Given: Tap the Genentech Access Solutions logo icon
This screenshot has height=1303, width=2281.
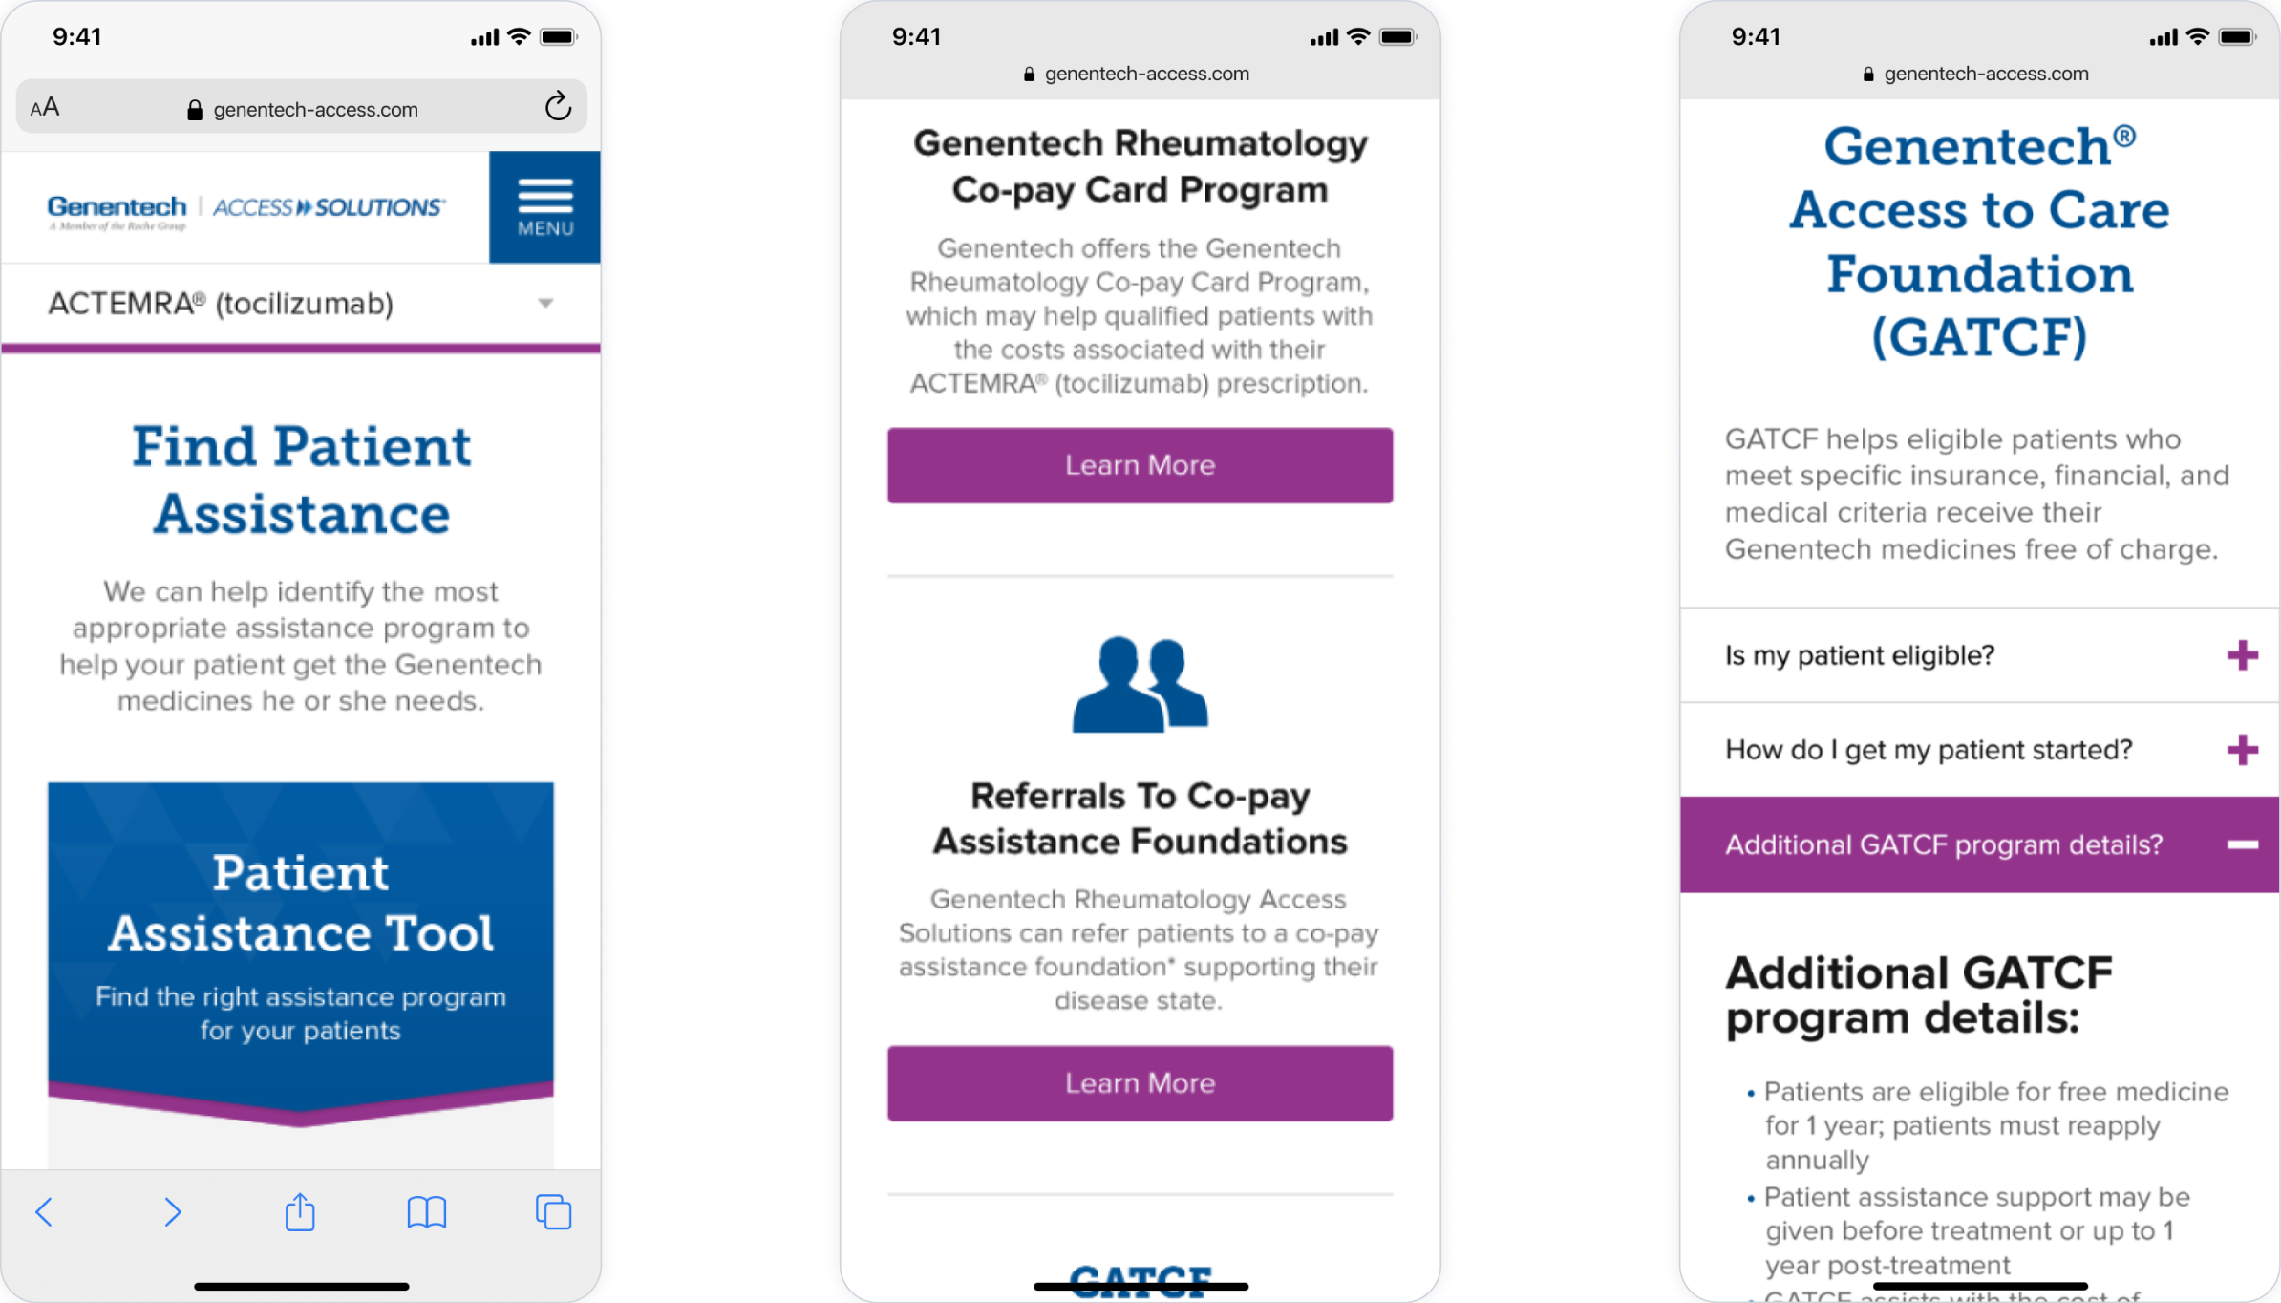Looking at the screenshot, I should tap(243, 208).
